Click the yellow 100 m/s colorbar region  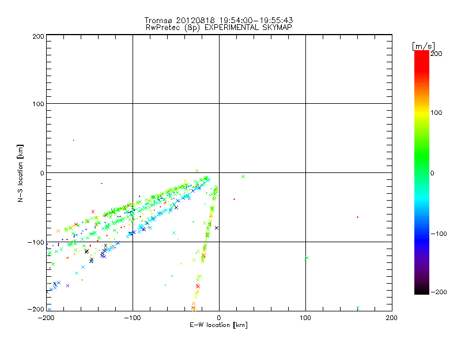(x=422, y=112)
